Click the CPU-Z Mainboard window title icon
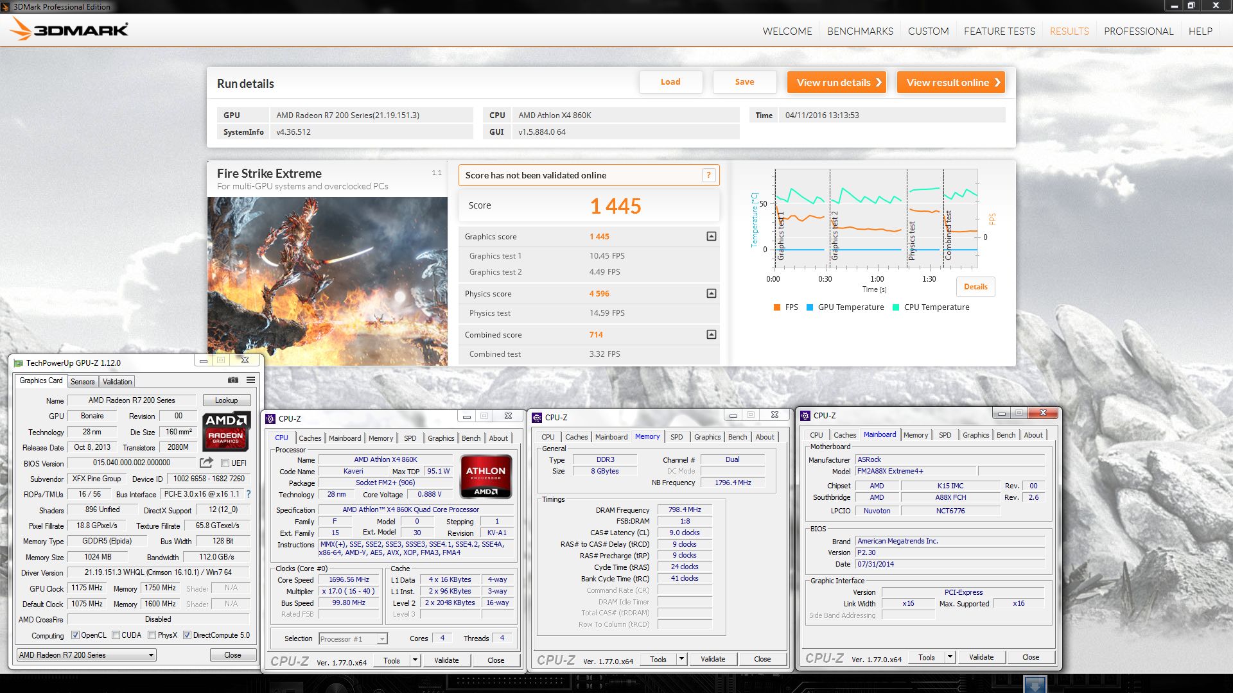 (806, 416)
